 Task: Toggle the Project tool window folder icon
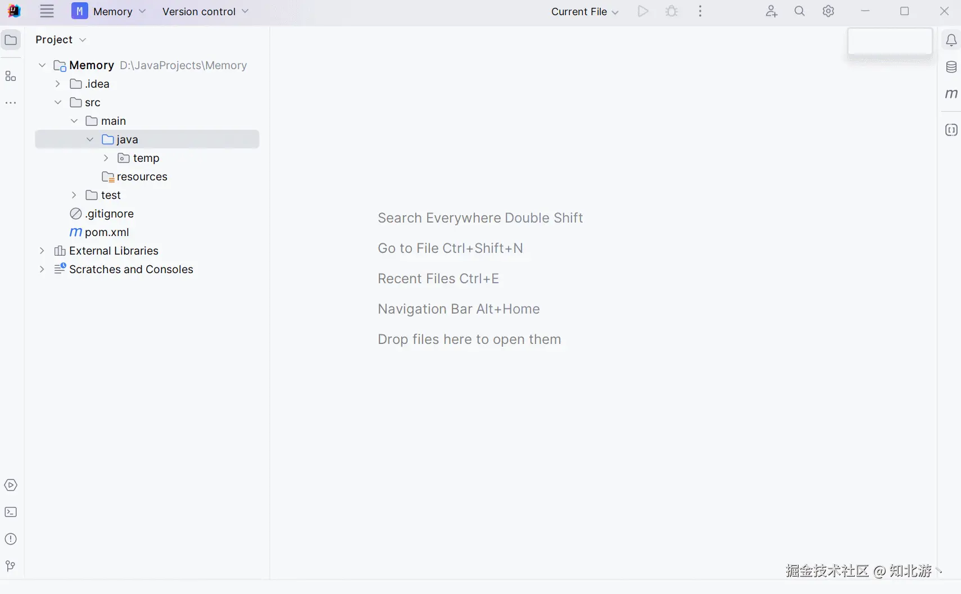click(11, 39)
